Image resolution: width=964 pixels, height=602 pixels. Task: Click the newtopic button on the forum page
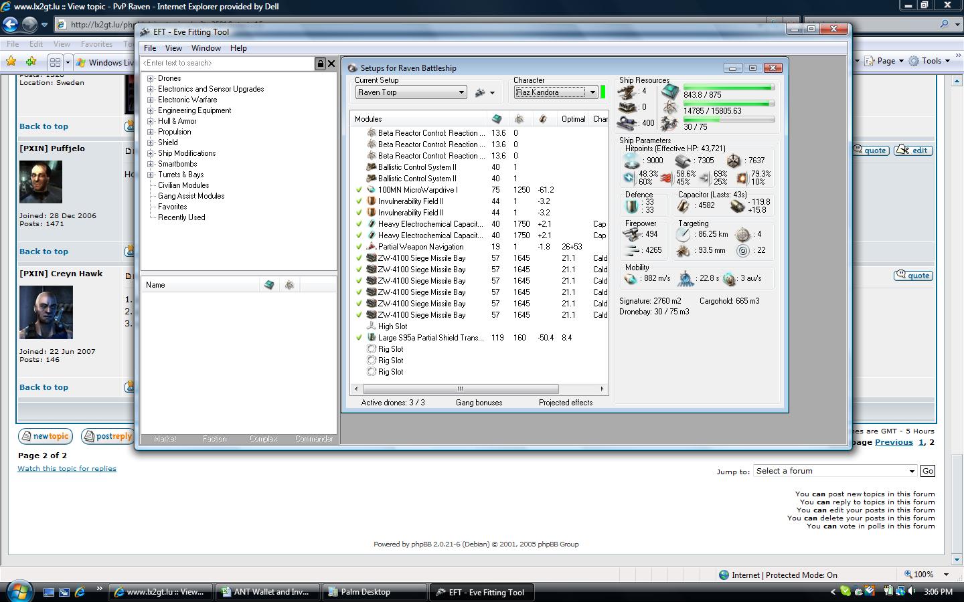coord(45,436)
